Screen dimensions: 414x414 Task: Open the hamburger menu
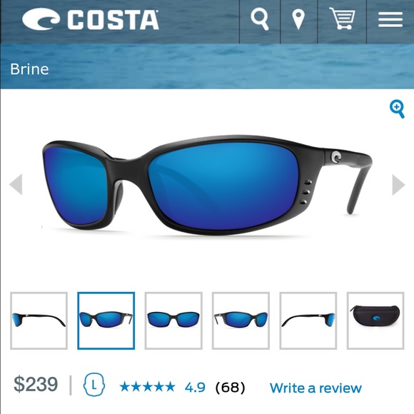coord(390,19)
